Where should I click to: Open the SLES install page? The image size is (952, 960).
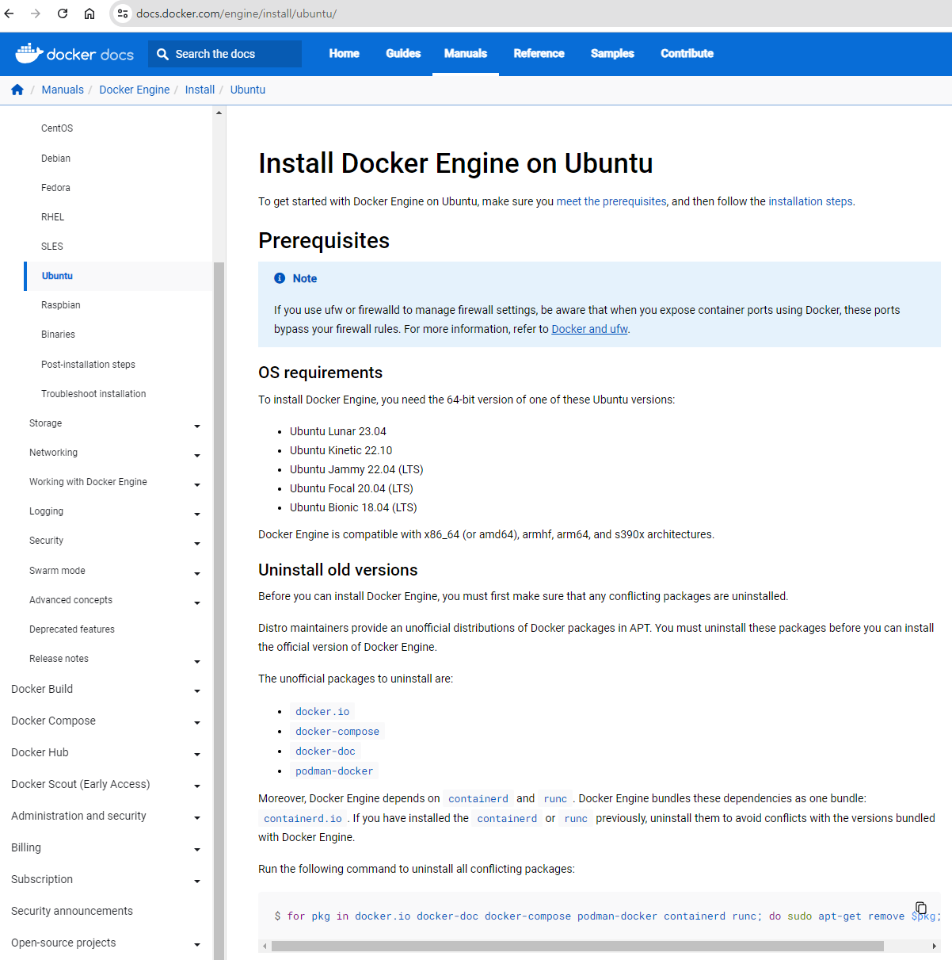(x=52, y=247)
